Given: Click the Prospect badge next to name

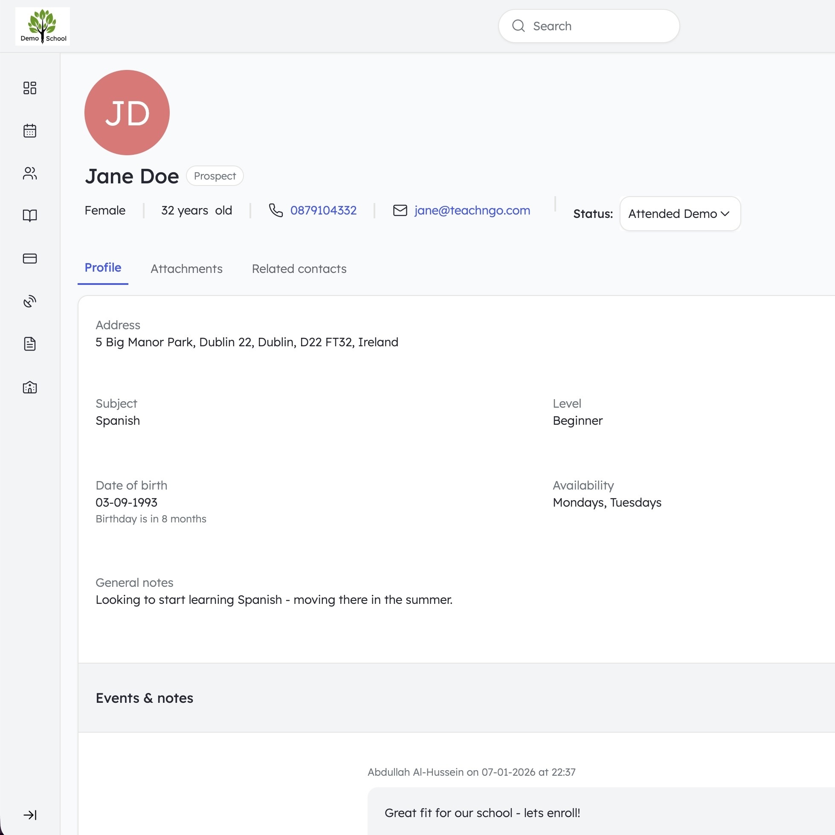Looking at the screenshot, I should (x=215, y=176).
